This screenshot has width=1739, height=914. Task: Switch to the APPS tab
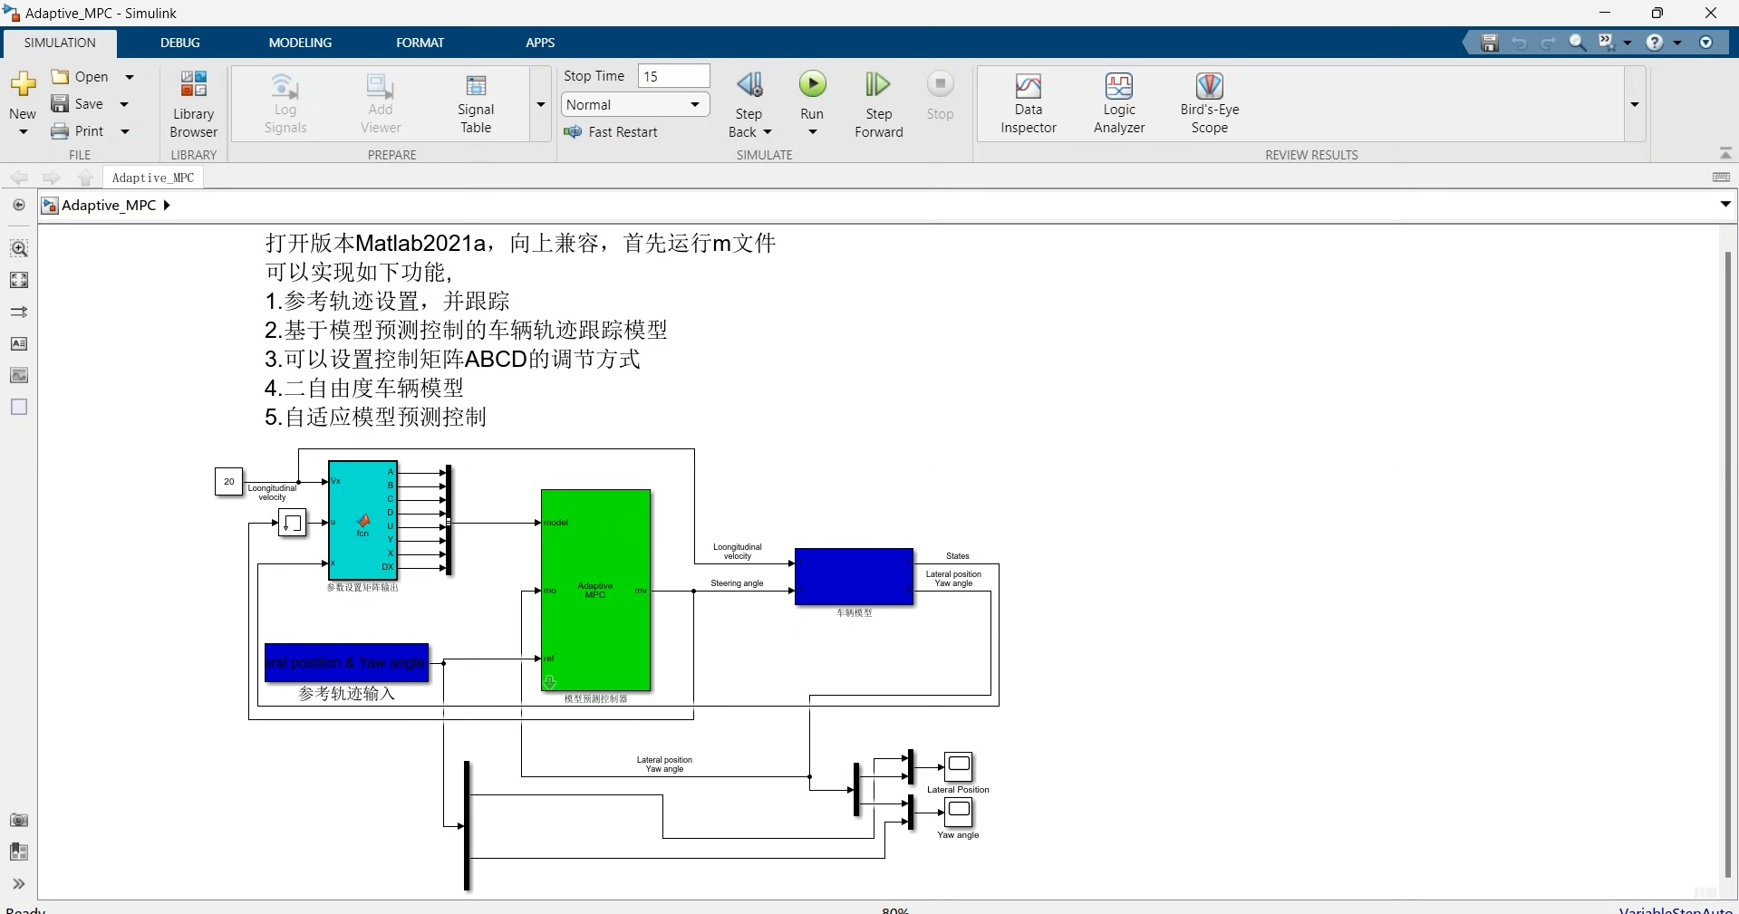(x=540, y=43)
